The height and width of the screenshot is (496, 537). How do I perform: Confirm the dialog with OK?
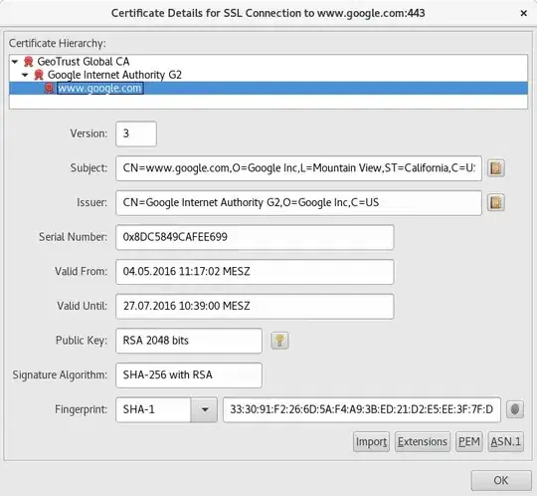[501, 481]
